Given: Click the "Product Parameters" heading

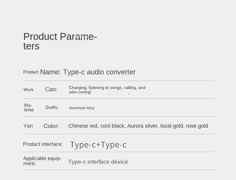Looking at the screenshot, I should pyautogui.click(x=60, y=41).
